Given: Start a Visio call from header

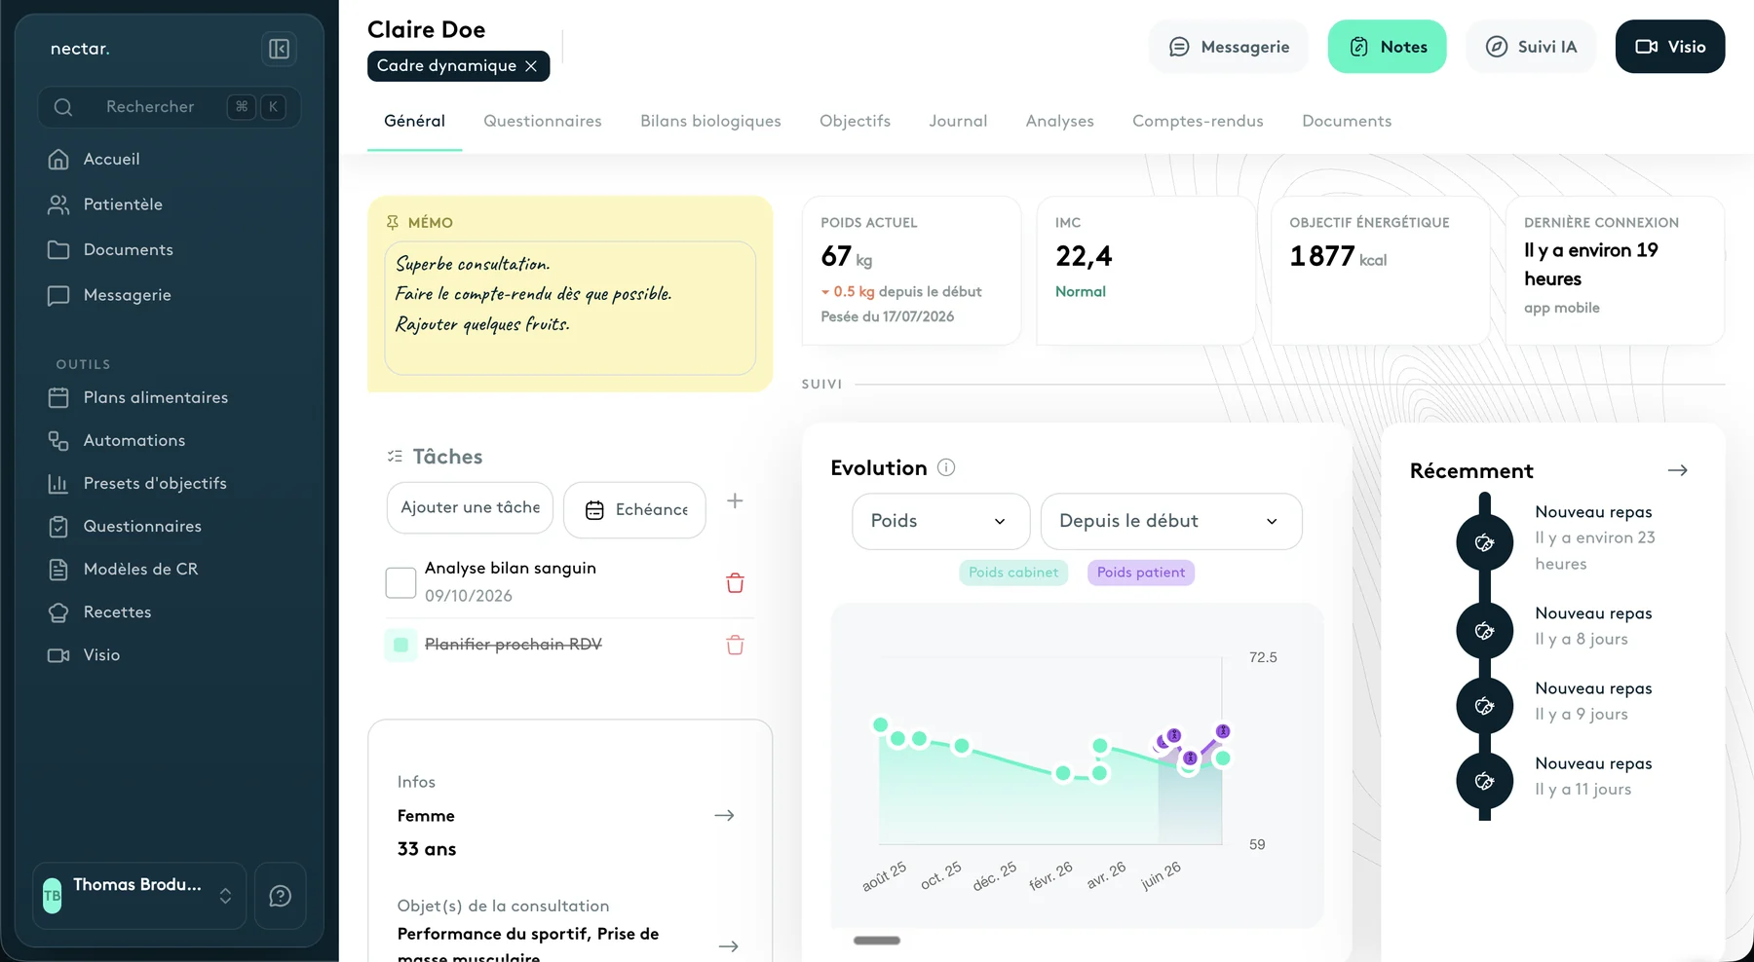Looking at the screenshot, I should [1670, 47].
